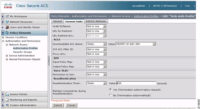This screenshot has width=200, height=109.
Task: Click the Network Resources icon
Action: pos(7,22)
